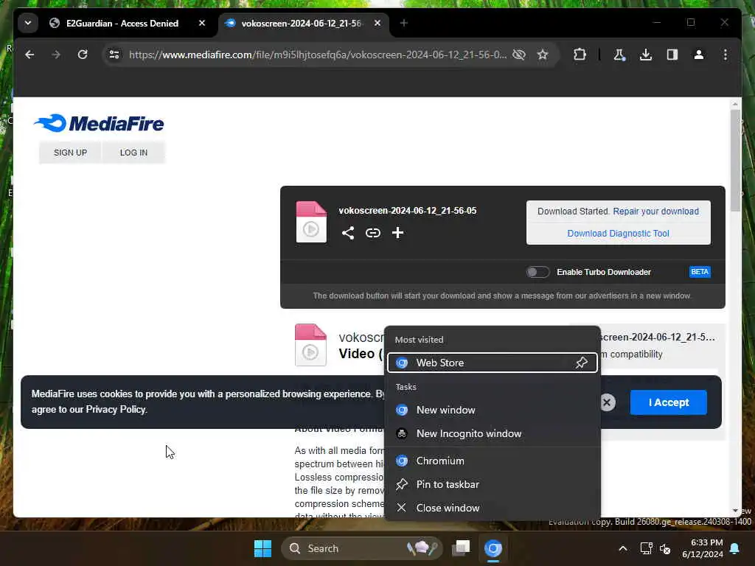Open network status tray icon
This screenshot has width=755, height=566.
click(x=646, y=548)
